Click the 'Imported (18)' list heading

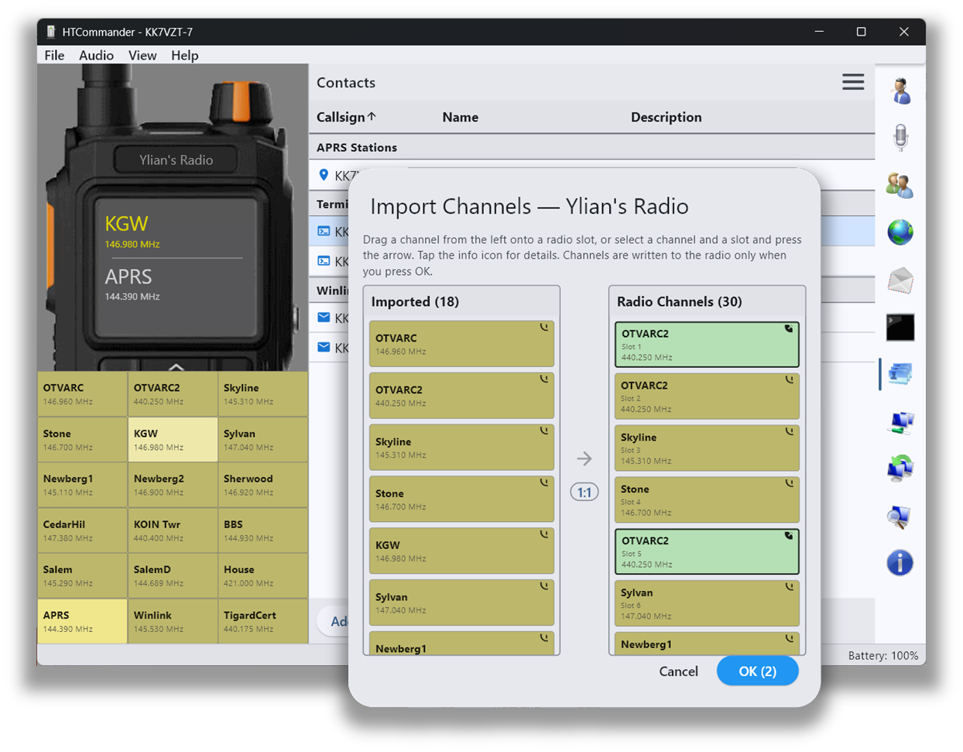pos(415,302)
